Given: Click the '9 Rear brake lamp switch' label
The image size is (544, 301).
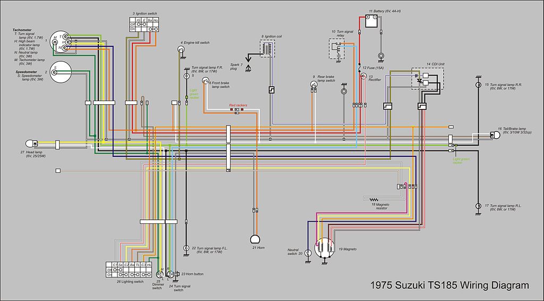Looking at the screenshot, I should point(324,79).
